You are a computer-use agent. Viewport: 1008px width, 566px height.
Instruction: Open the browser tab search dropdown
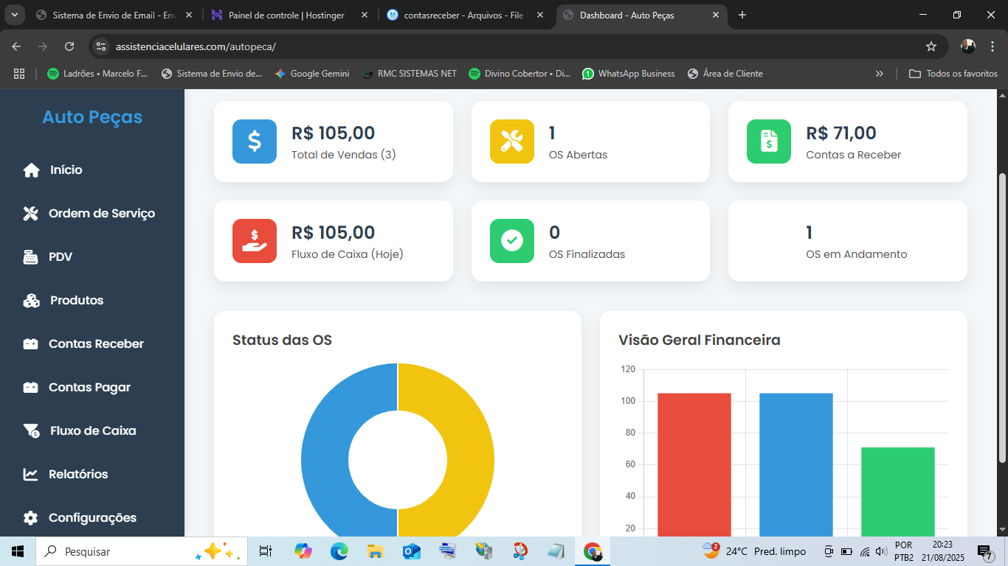point(14,15)
